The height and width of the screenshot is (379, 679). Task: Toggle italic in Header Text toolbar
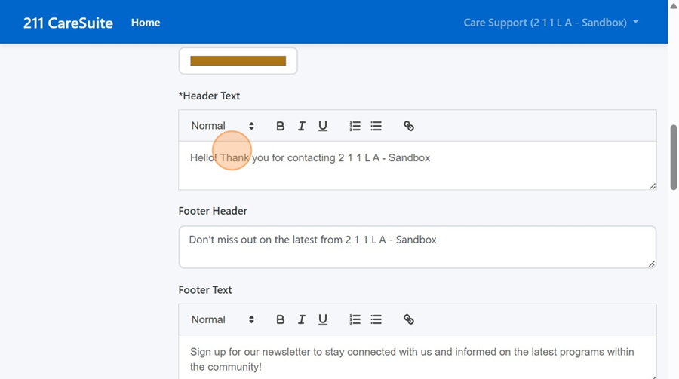tap(301, 126)
